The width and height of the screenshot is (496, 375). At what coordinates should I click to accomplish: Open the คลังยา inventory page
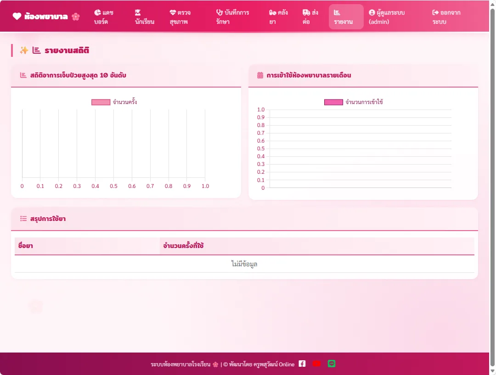[278, 17]
